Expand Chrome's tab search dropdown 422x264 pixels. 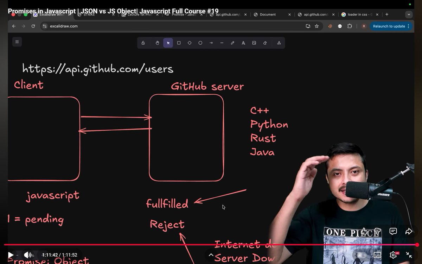(x=409, y=14)
